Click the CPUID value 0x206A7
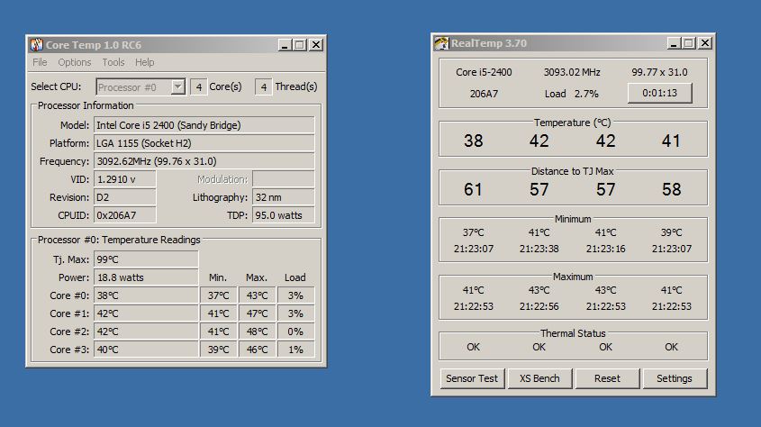Screen dimensions: 761x427 click(x=124, y=215)
